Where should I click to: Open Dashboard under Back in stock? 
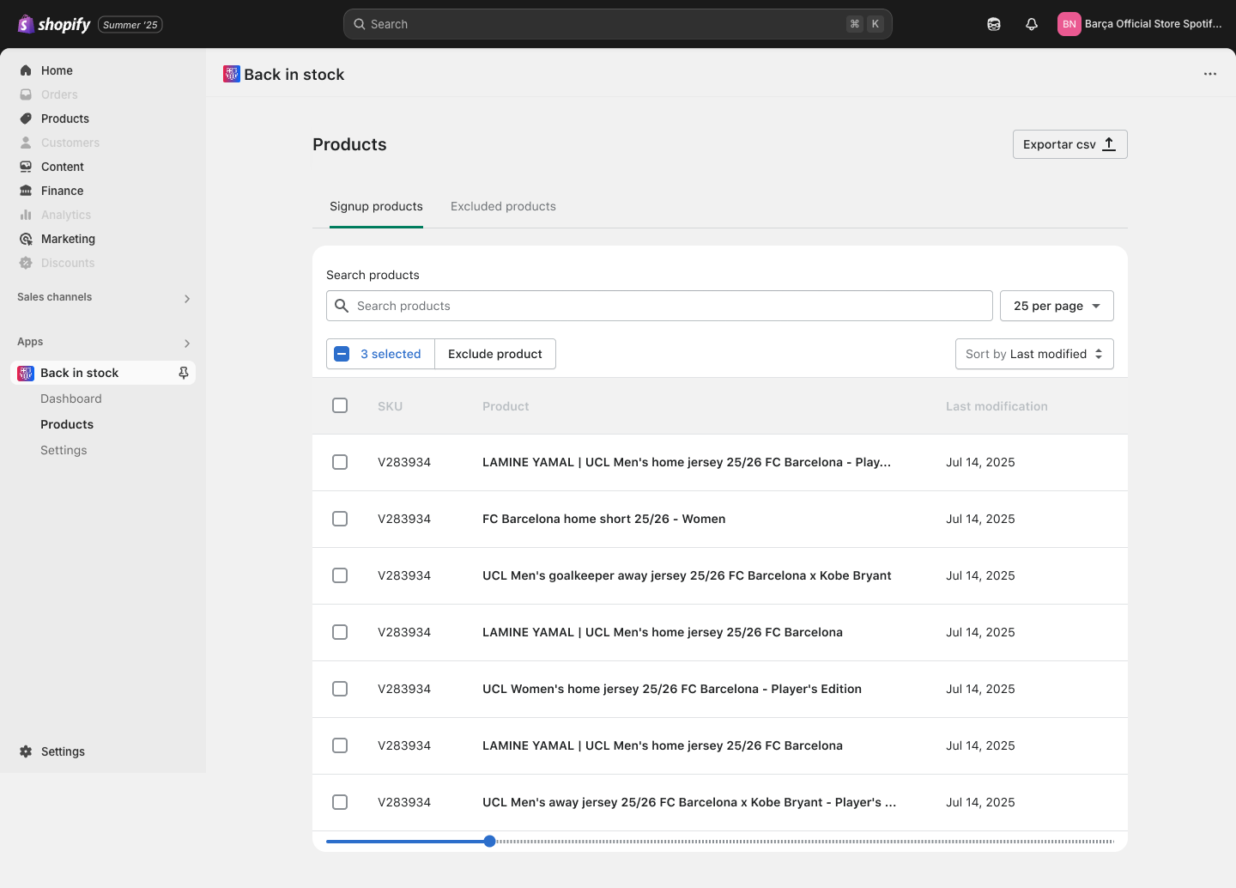[x=71, y=398]
